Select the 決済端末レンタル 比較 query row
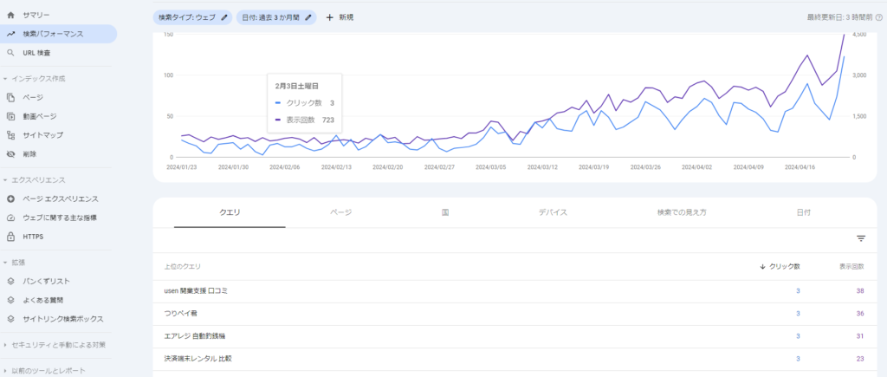 (515, 359)
